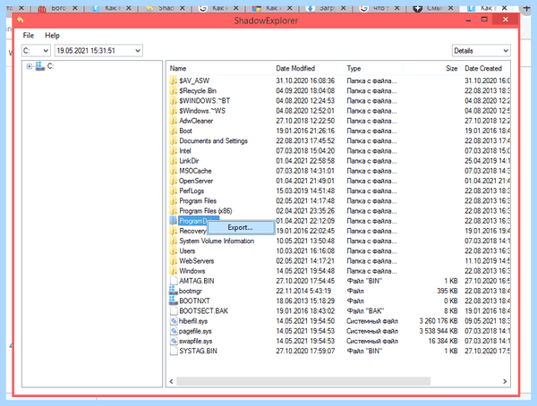The width and height of the screenshot is (537, 406).
Task: Click the Intel folder icon
Action: [174, 151]
